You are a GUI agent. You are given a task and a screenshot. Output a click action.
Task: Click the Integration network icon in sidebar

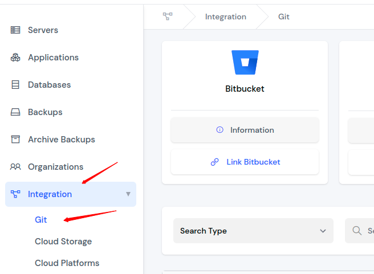click(x=15, y=194)
